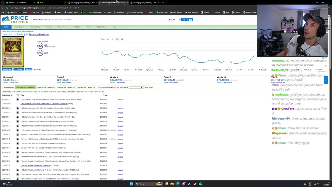332x187 pixels.
Task: Open the TCGPlayer Charizard Near Mint listing link
Action: click(35, 166)
